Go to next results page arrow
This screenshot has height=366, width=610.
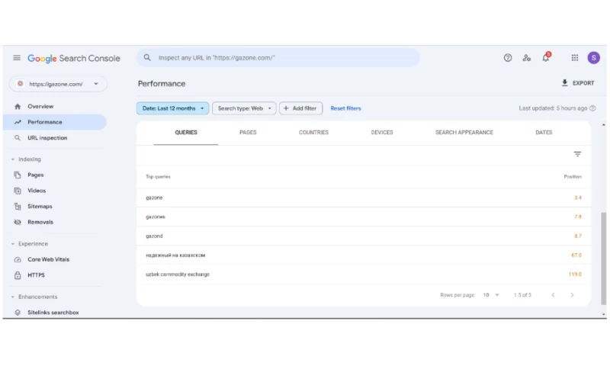572,295
